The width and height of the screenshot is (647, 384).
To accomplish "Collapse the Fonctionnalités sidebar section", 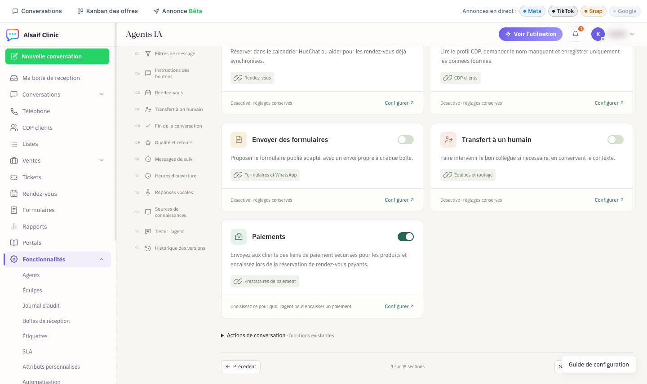I will [102, 260].
